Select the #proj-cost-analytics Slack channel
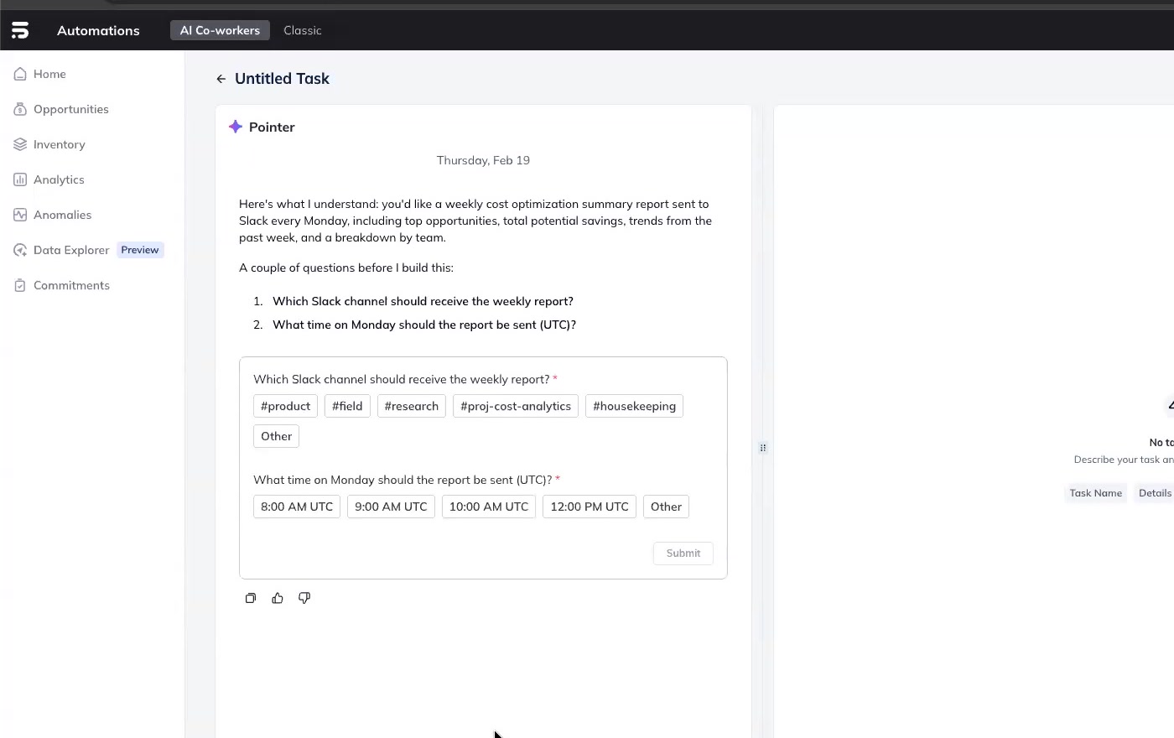The height and width of the screenshot is (738, 1174). 515,406
